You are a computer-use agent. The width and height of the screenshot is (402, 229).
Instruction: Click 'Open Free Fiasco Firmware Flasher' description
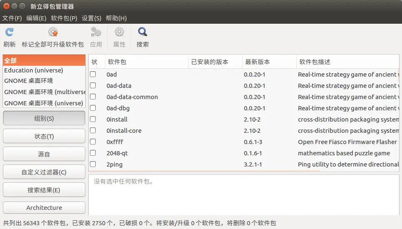347,142
